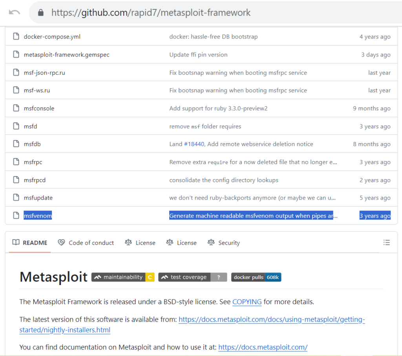Click '9 months ago' timestamp for msfconsole
Viewport: 402px width, 356px height.
[372, 108]
